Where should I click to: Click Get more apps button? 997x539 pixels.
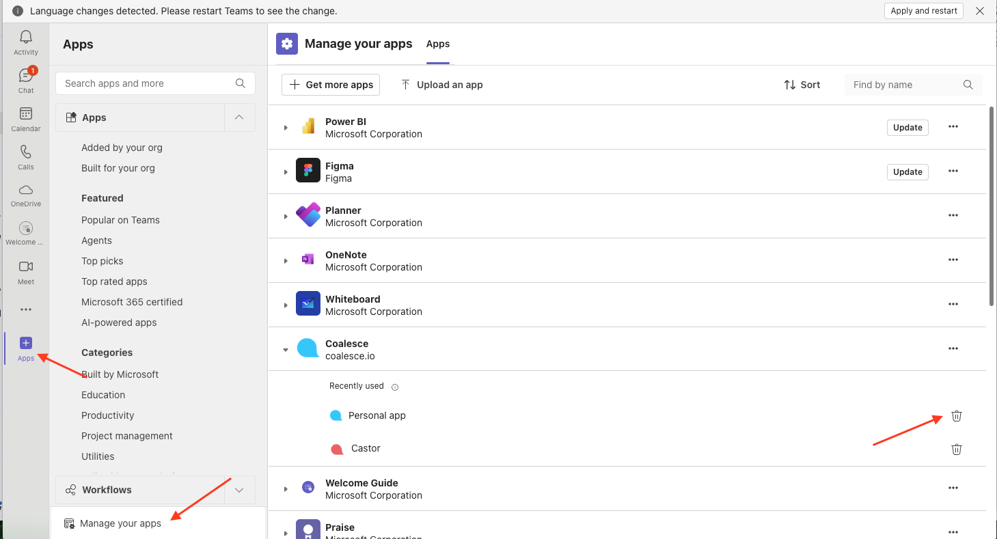tap(331, 85)
